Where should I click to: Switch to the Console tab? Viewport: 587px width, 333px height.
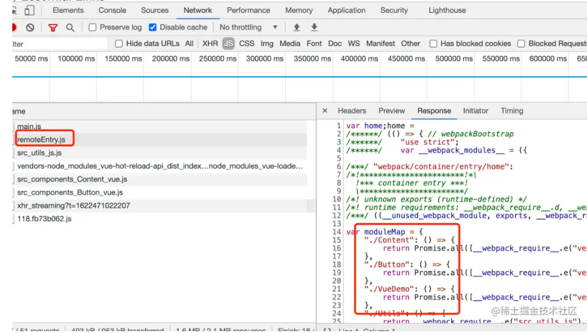click(x=112, y=10)
